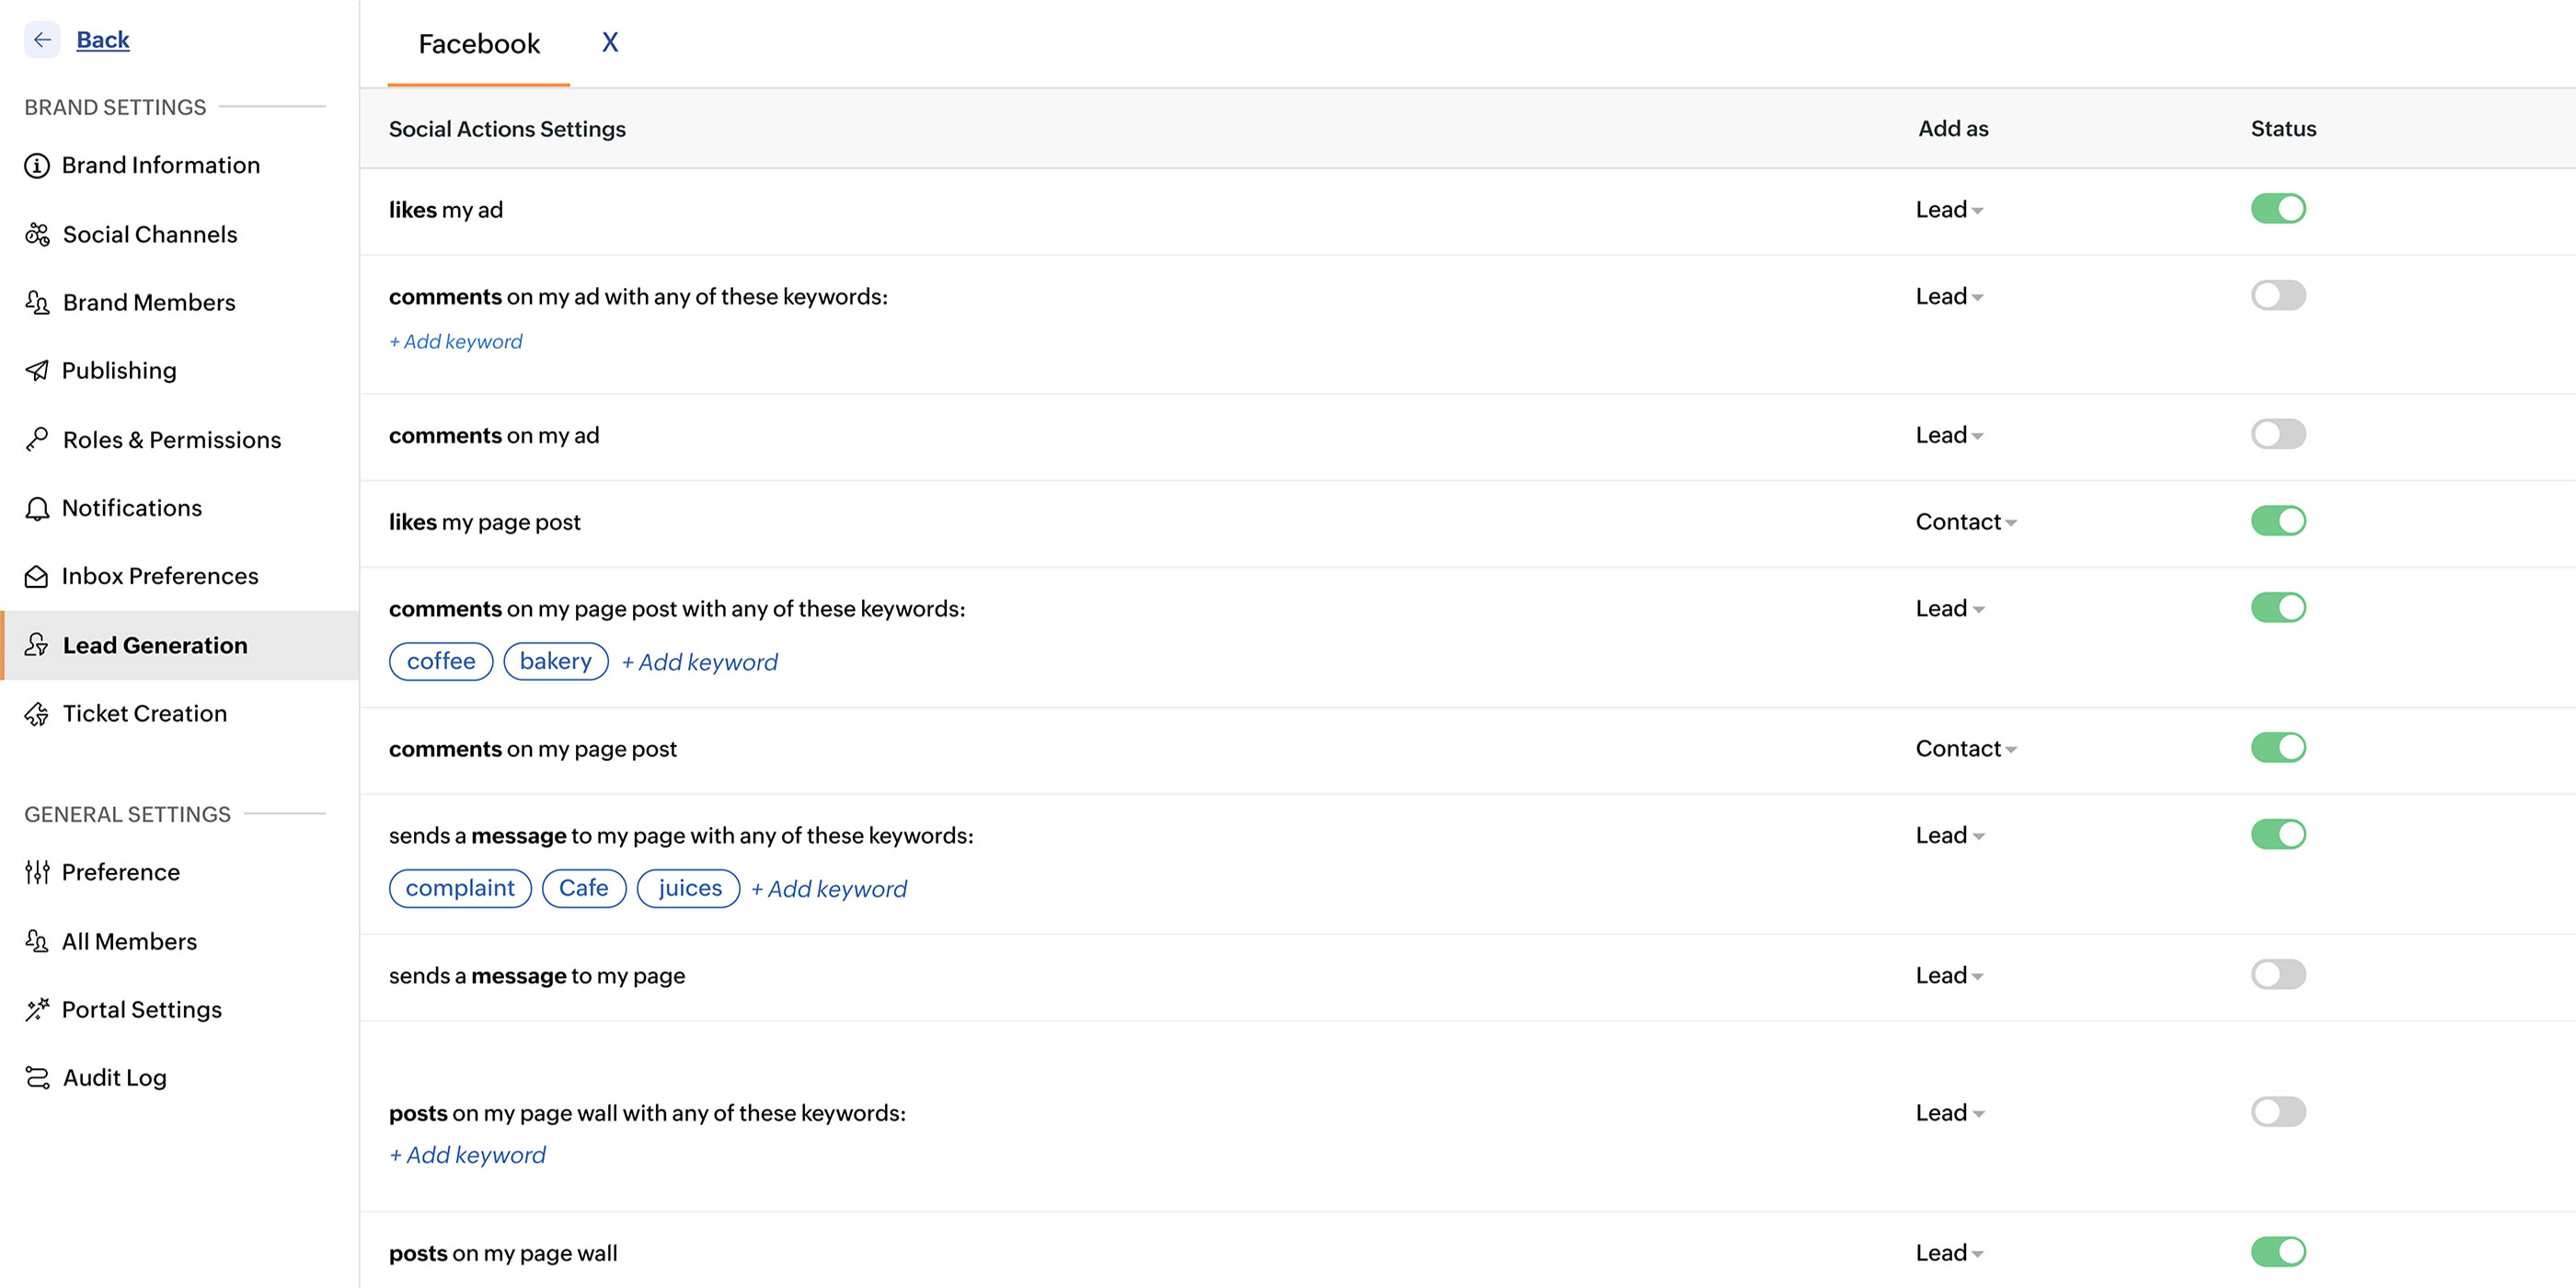This screenshot has width=2576, height=1288.
Task: Enable the 'comments on my ad' toggle
Action: click(2277, 434)
